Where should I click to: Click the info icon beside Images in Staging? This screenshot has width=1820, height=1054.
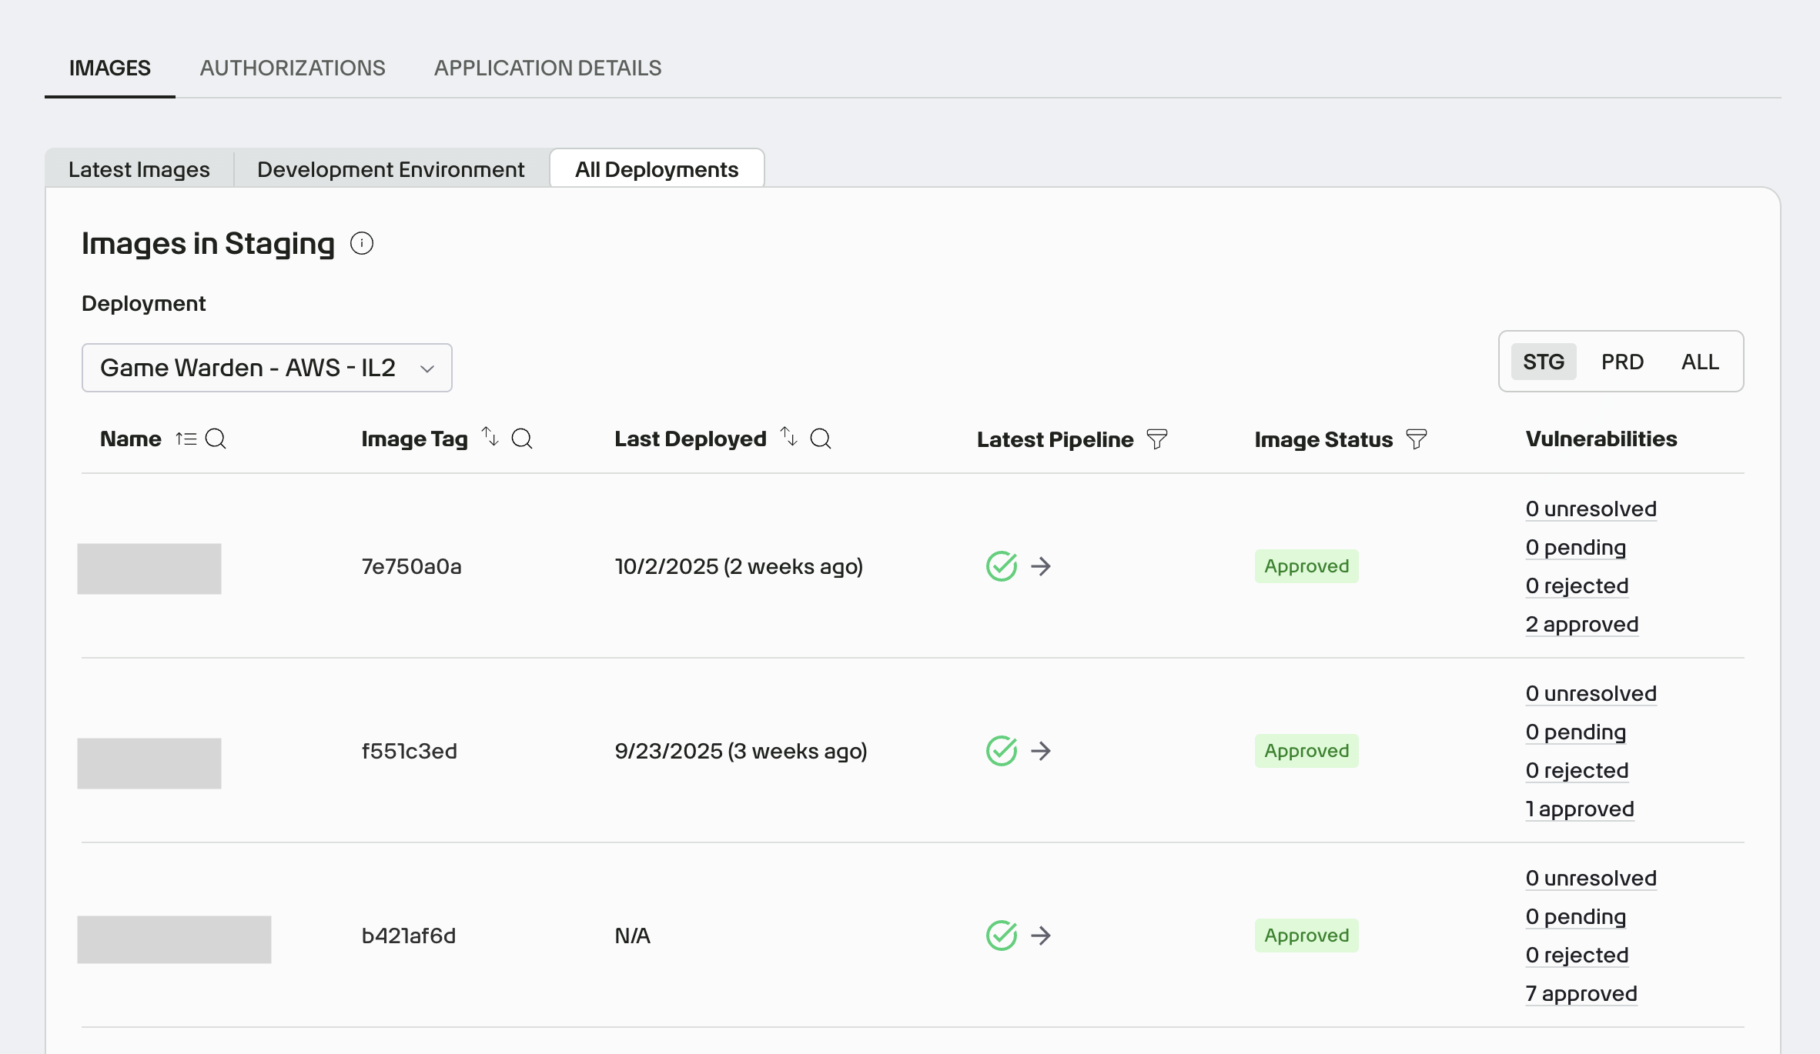click(362, 244)
